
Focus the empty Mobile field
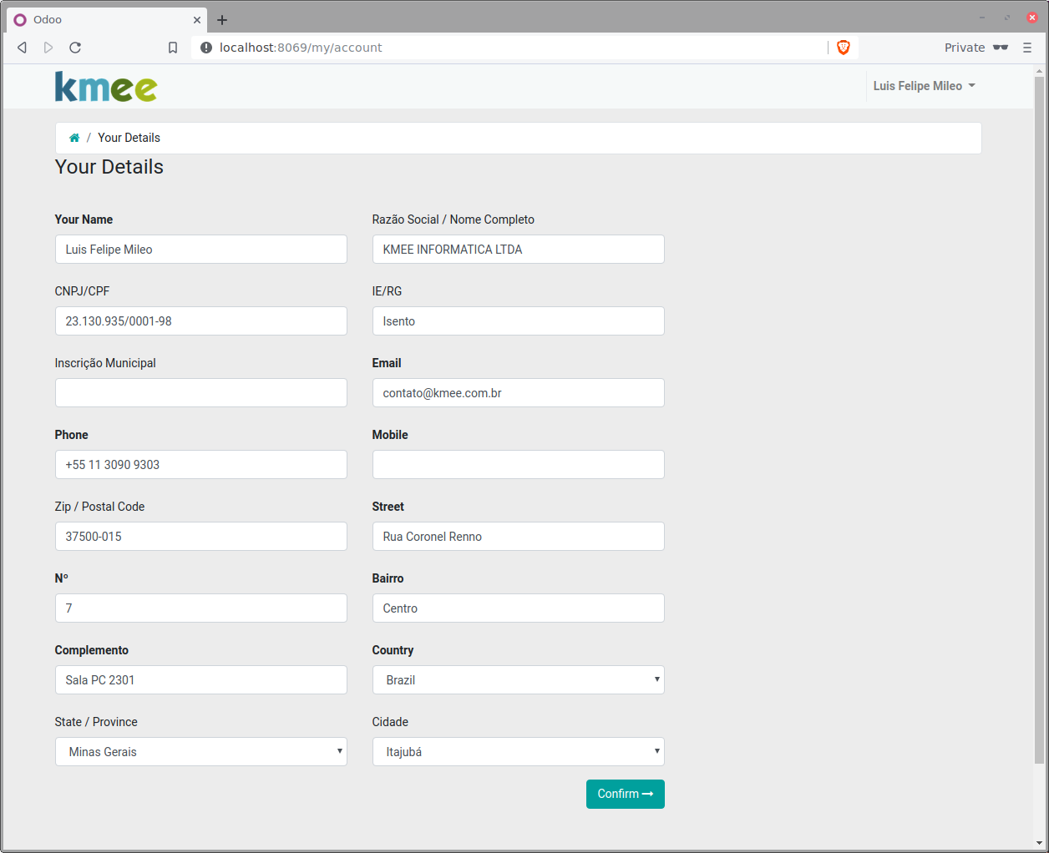(x=519, y=465)
